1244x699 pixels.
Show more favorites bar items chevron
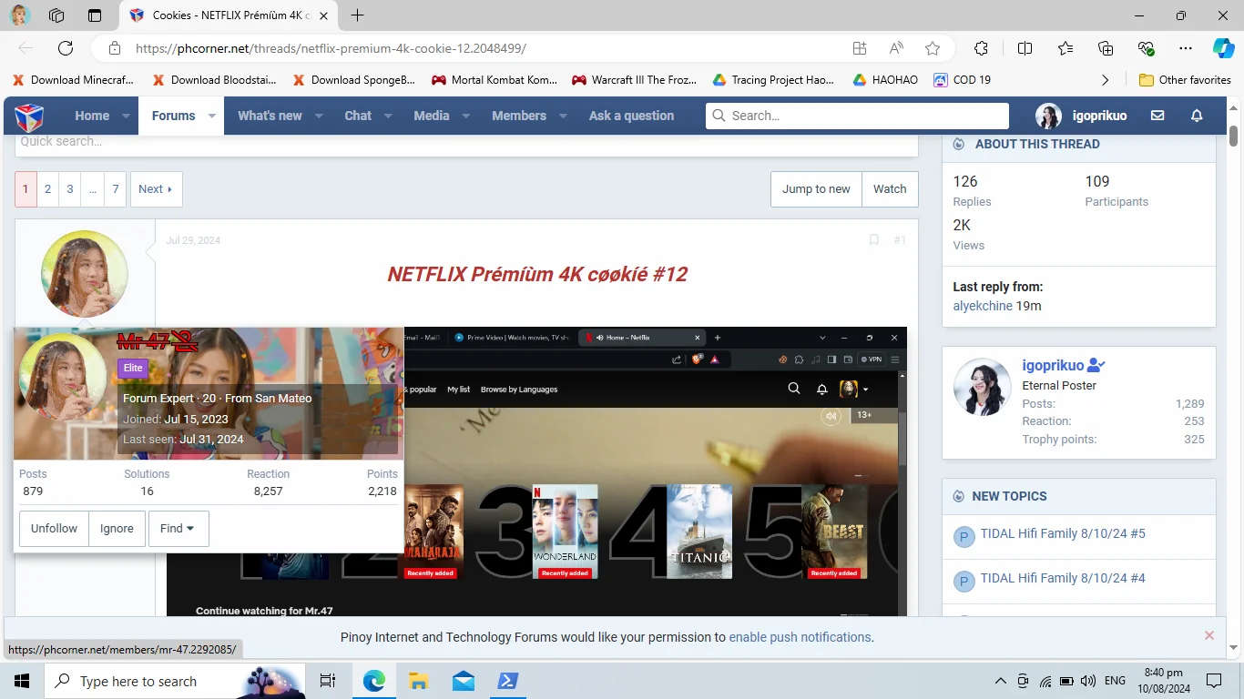tap(1105, 80)
